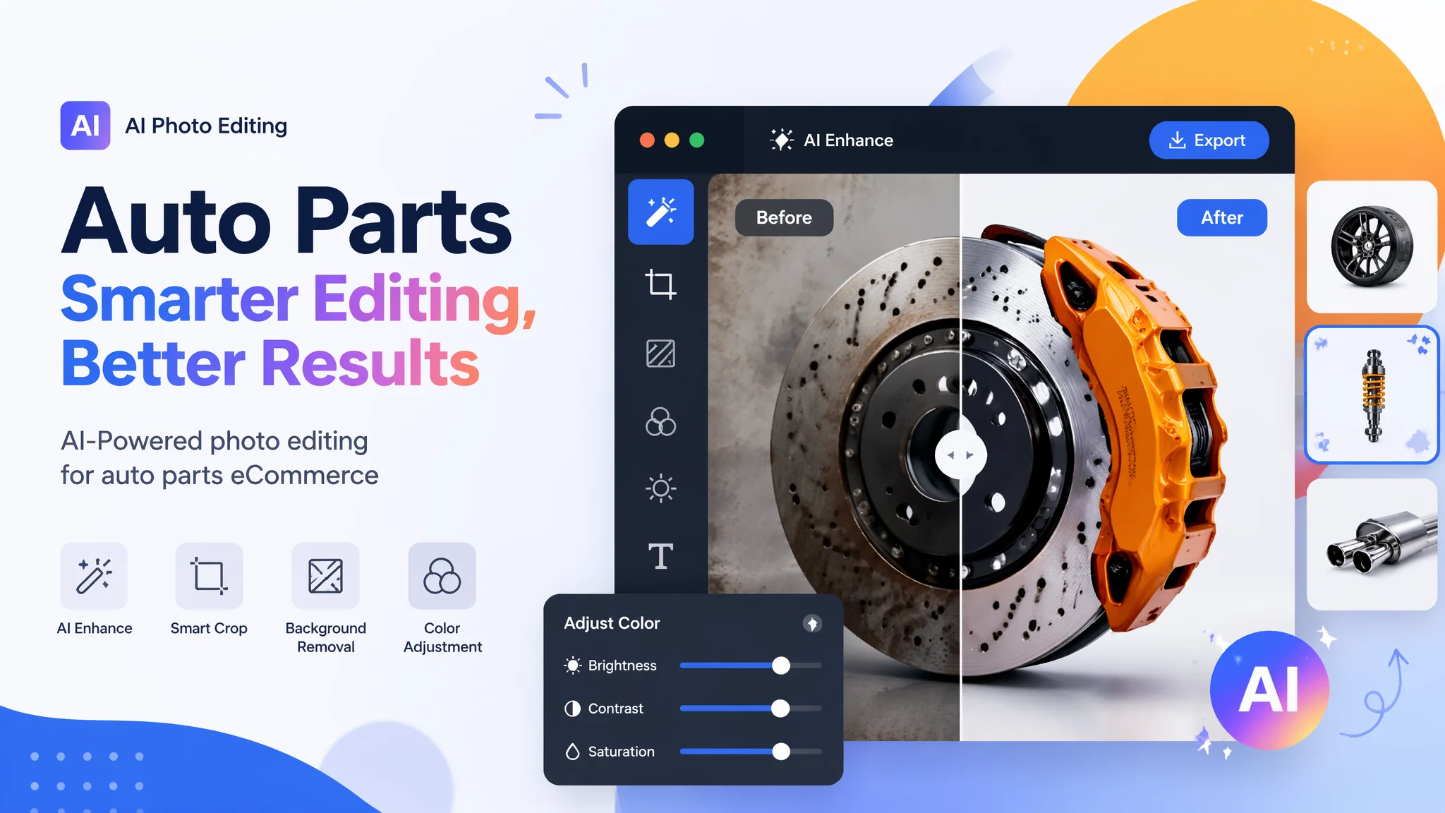Screen dimensions: 1445x813
Task: Click the Background Removal feature icon
Action: [326, 576]
